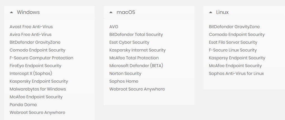Open Avast Free Anti-Virus link
This screenshot has height=120, width=285.
tap(31, 27)
